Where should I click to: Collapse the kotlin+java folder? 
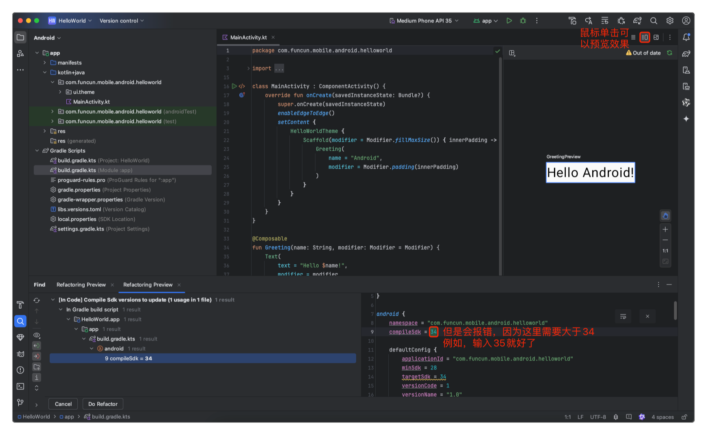tap(45, 72)
